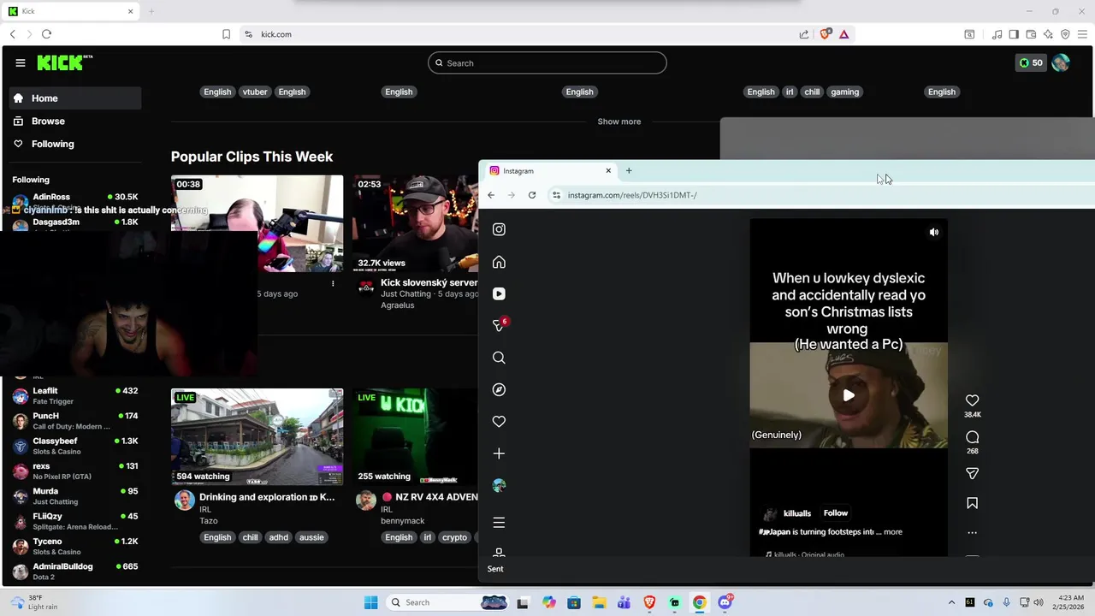Viewport: 1095px width, 616px height.
Task: Select the Instagram tab
Action: tap(550, 170)
